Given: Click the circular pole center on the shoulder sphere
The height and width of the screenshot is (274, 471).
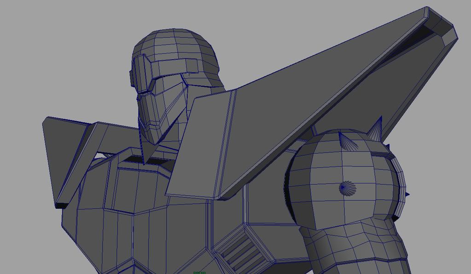Looking at the screenshot, I should click(348, 188).
